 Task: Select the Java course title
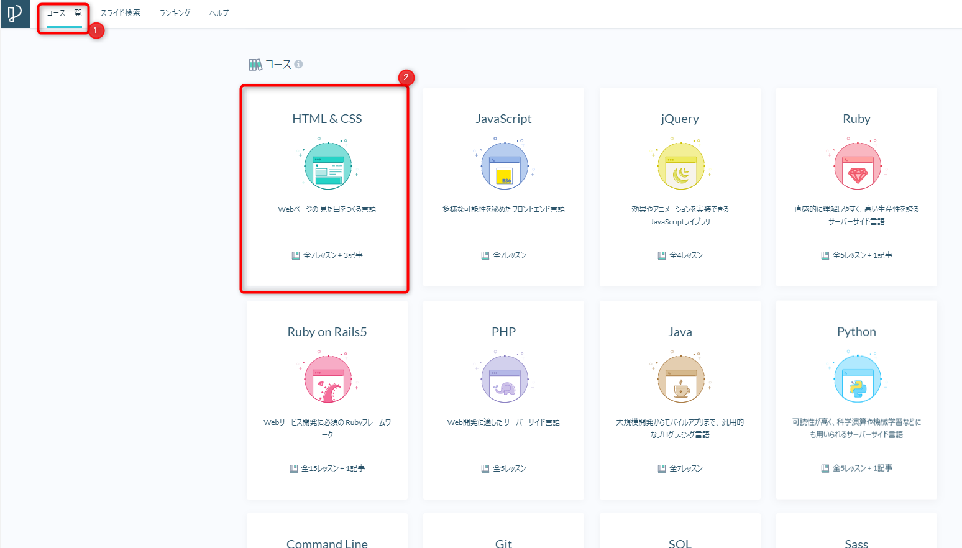[x=680, y=332]
